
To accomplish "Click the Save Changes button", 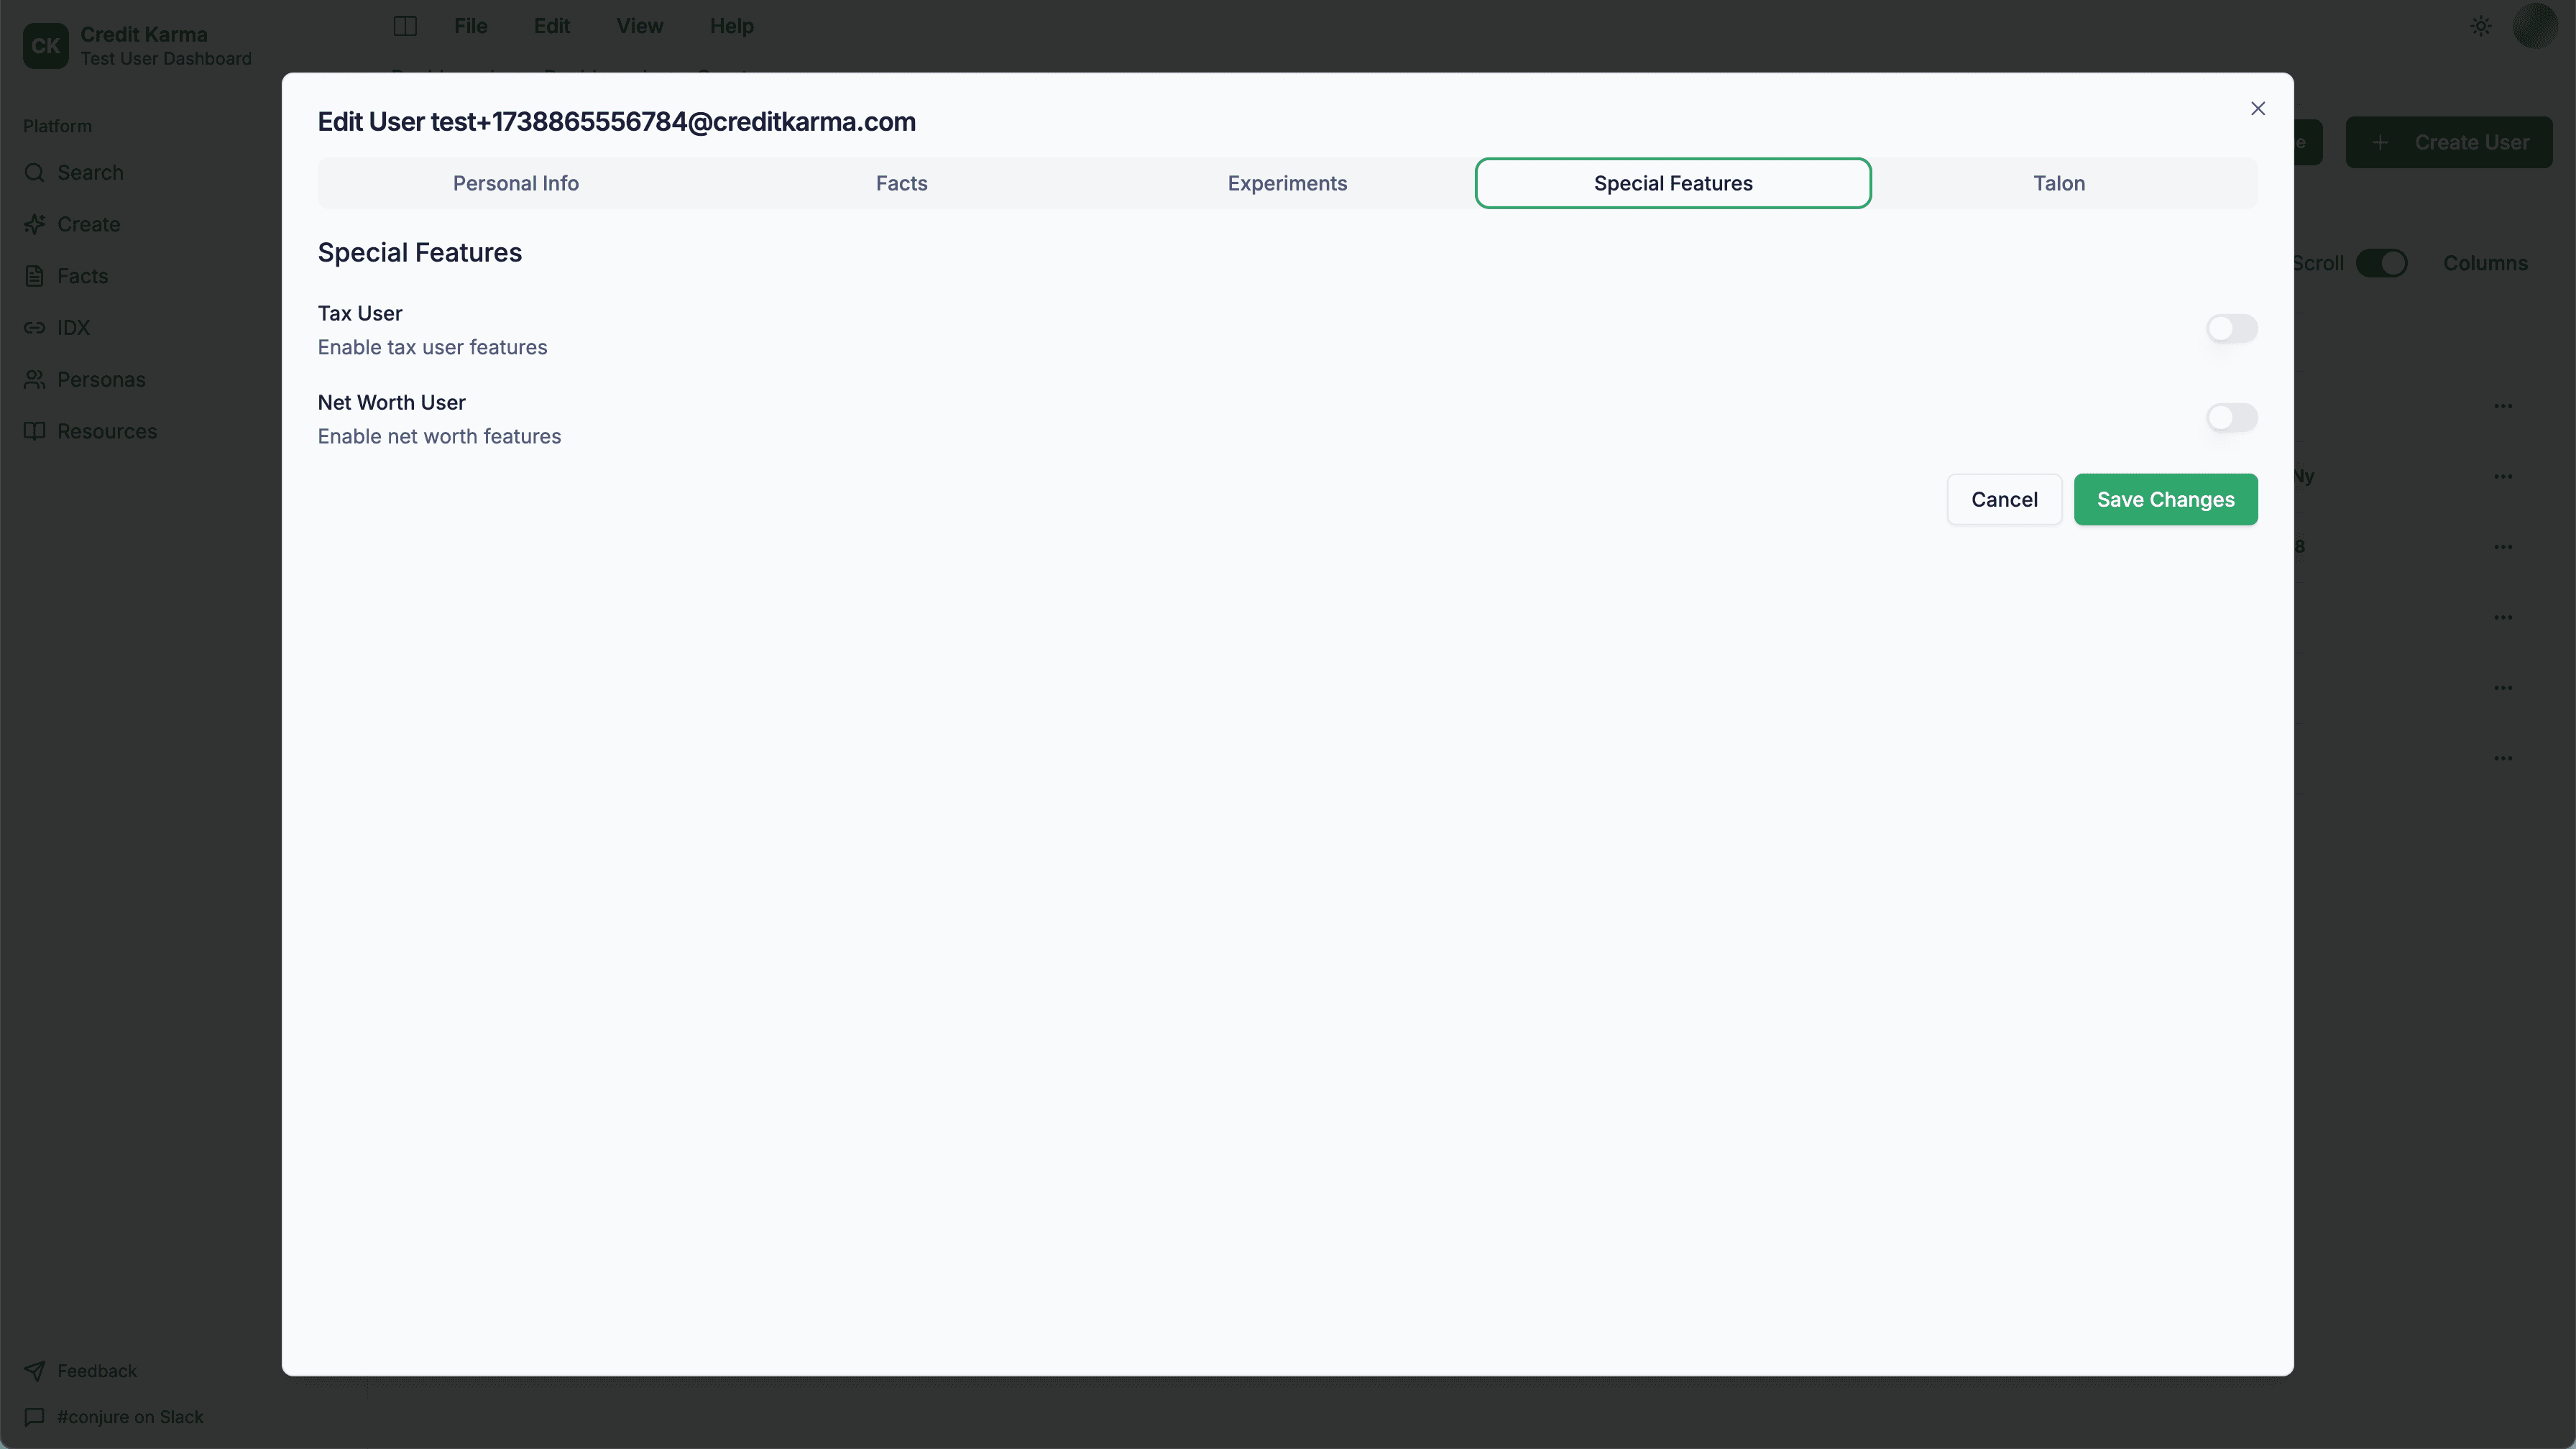I will pos(2165,499).
